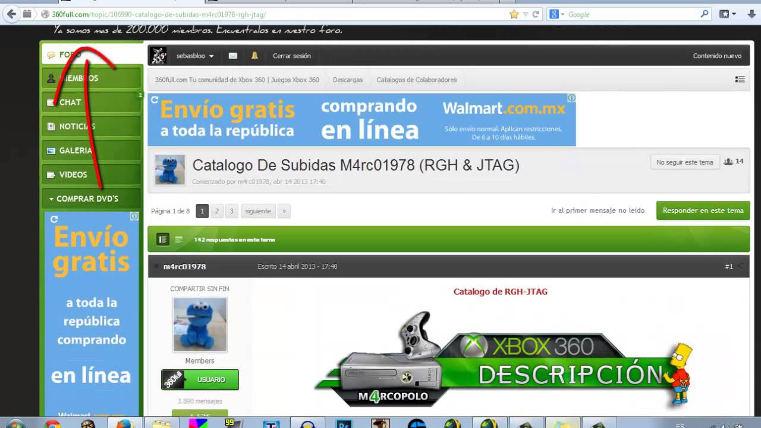Click Responder en este tema button
The width and height of the screenshot is (761, 428).
(x=703, y=210)
